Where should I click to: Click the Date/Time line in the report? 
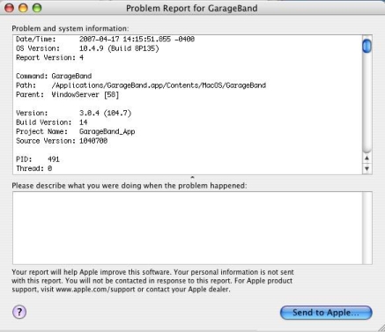(105, 39)
